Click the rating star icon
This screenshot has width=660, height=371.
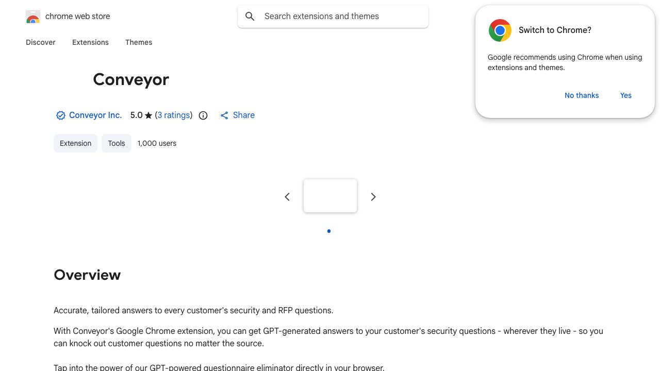tap(148, 115)
